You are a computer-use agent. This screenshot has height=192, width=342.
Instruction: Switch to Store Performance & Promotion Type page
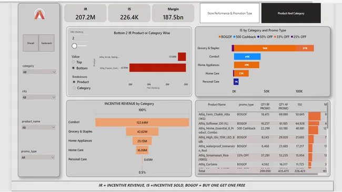[x=229, y=13]
